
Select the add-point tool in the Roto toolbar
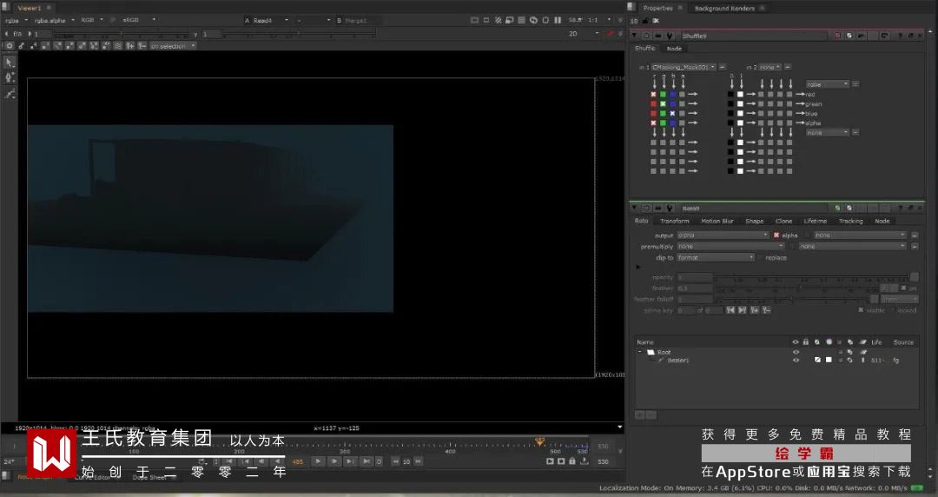(x=10, y=78)
